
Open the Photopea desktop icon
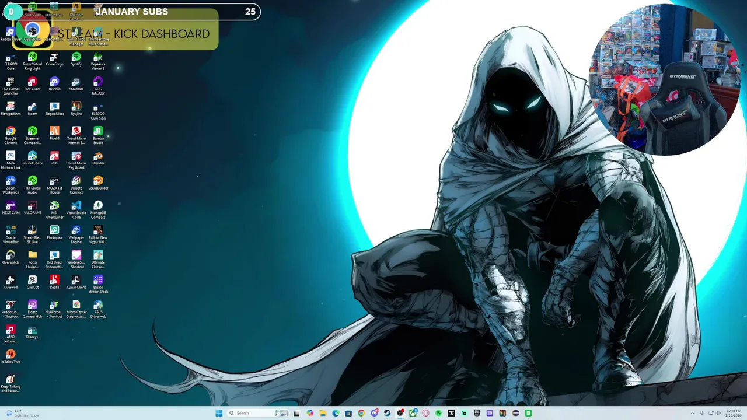click(x=54, y=233)
